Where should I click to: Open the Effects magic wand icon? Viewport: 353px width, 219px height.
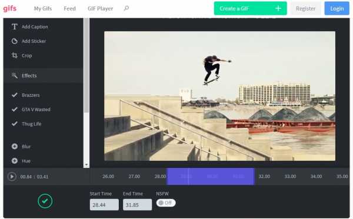tap(14, 76)
